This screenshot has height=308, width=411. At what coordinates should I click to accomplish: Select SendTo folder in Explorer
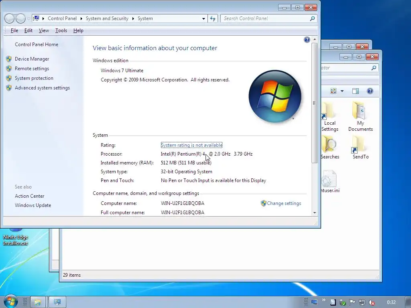(360, 148)
